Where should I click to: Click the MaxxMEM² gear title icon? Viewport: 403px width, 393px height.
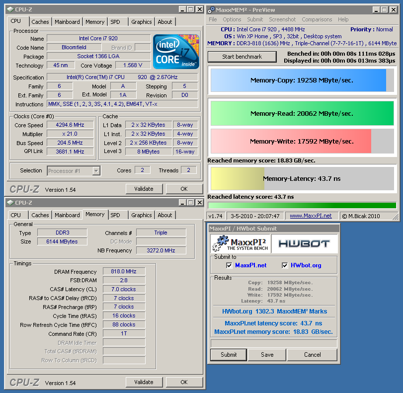(211, 10)
